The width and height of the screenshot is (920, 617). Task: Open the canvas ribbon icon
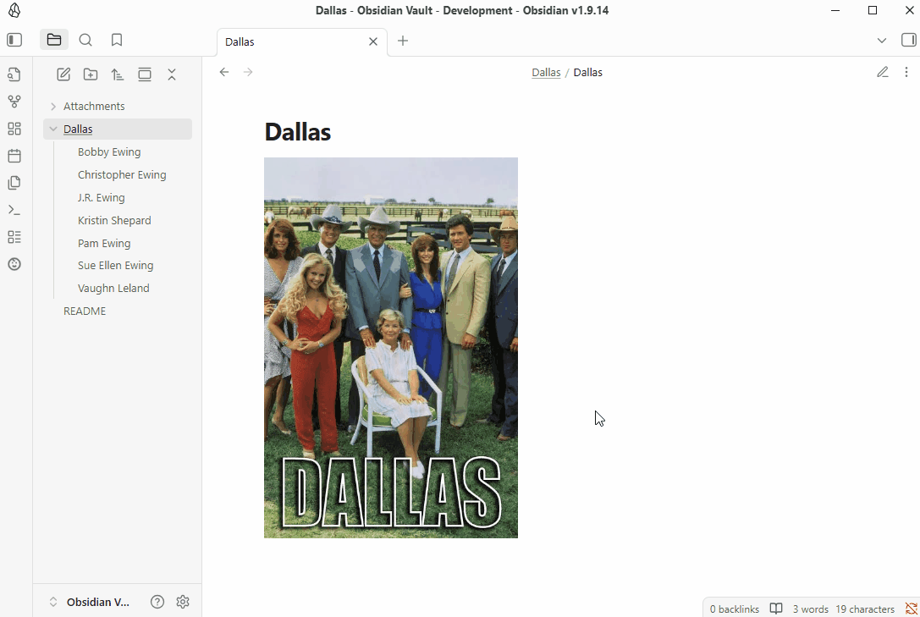[14, 129]
